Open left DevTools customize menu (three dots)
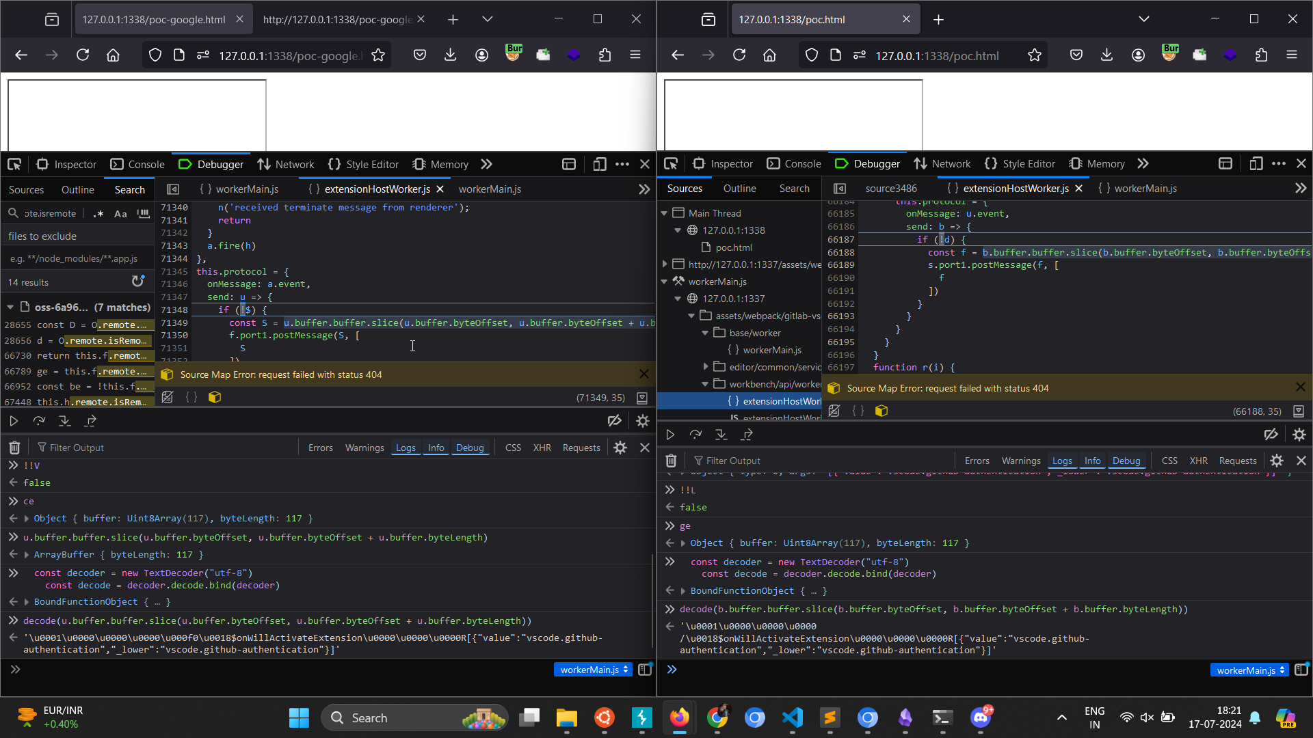This screenshot has width=1313, height=738. 622,164
